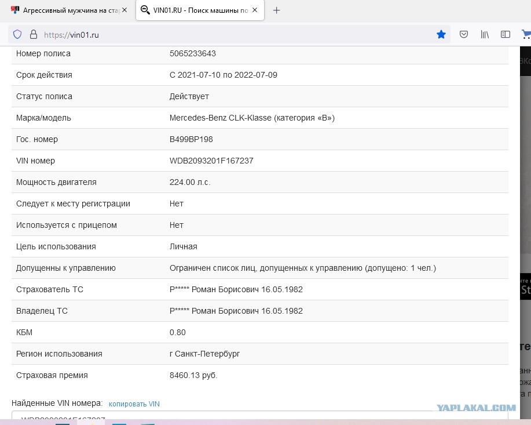This screenshot has height=425, width=531.
Task: Click the Срок действия label
Action: tap(44, 75)
